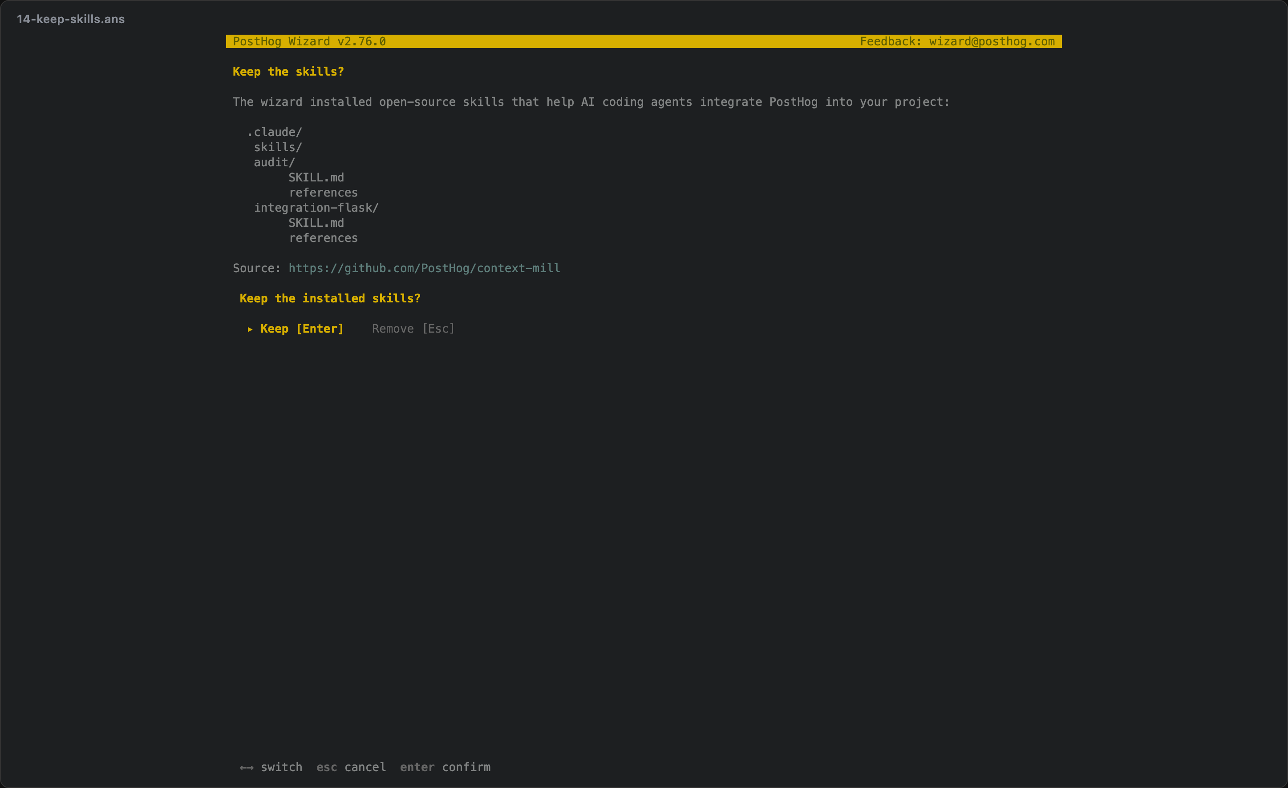Select the audit/ folder entry

(x=275, y=162)
